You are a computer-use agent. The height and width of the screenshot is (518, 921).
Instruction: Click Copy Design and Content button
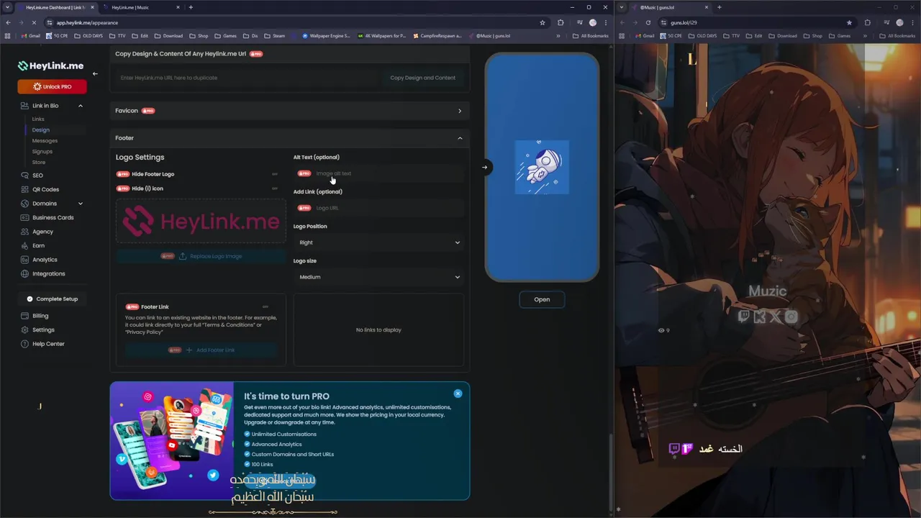[x=422, y=78]
